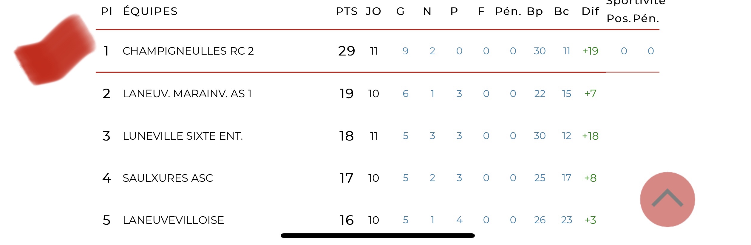Click the +19 goal difference value
This screenshot has width=751, height=245.
(590, 51)
